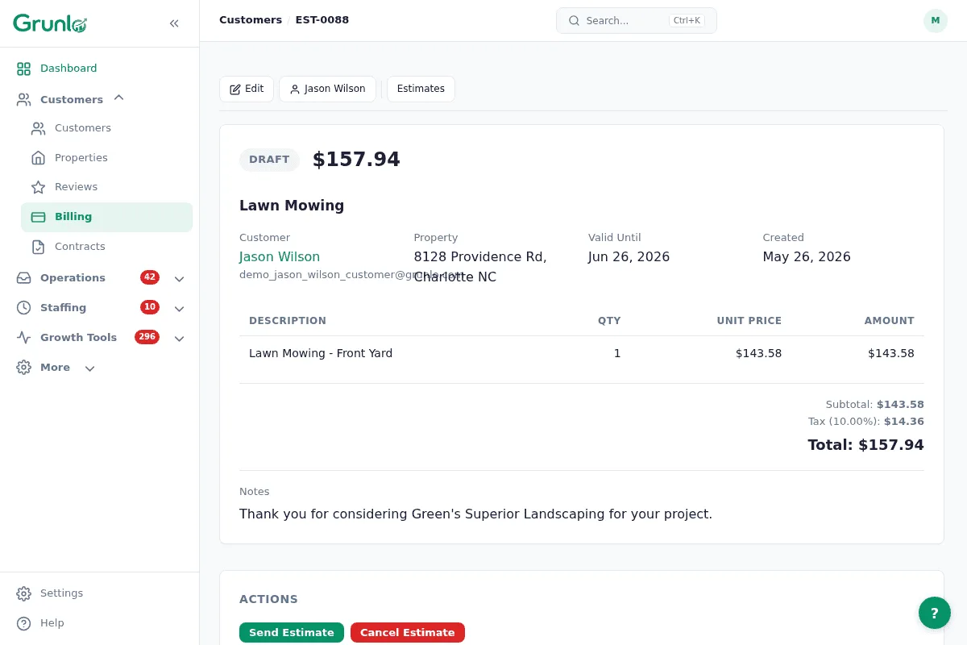Click the Customers breadcrumb link

(x=251, y=20)
